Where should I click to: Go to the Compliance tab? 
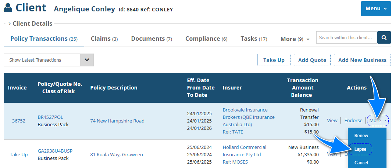[206, 39]
